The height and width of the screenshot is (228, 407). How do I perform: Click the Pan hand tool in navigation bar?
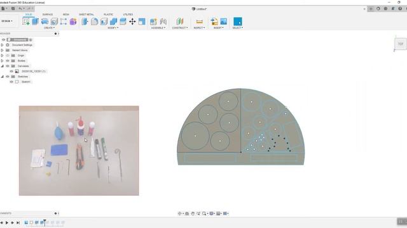click(193, 213)
